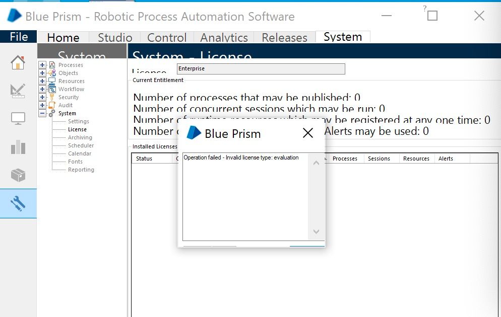
Task: Open the Control monitor sidebar icon
Action: tap(18, 119)
